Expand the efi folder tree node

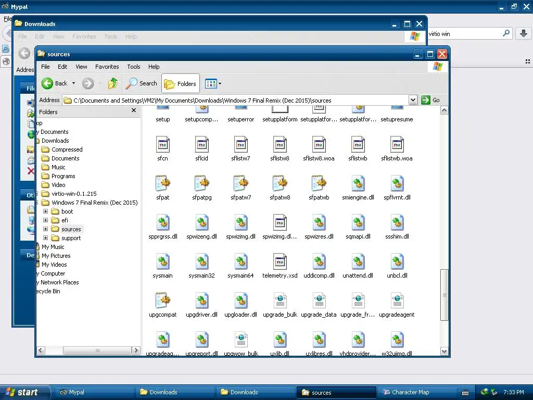click(x=45, y=220)
